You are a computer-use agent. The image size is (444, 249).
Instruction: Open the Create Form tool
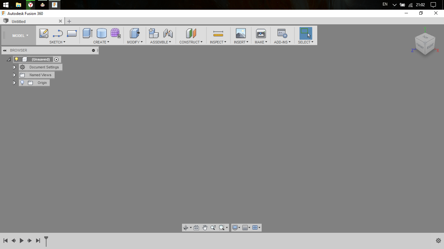pyautogui.click(x=115, y=33)
